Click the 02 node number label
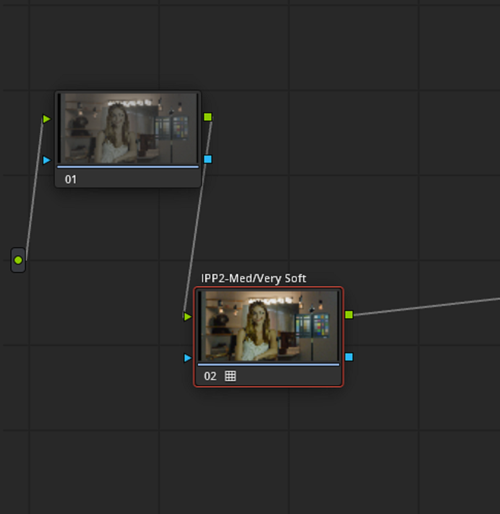 coord(210,376)
